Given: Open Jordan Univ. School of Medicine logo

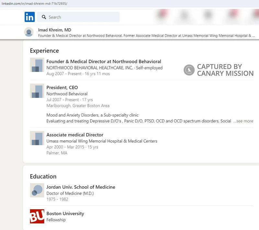Looking at the screenshot, I should pos(37,190).
